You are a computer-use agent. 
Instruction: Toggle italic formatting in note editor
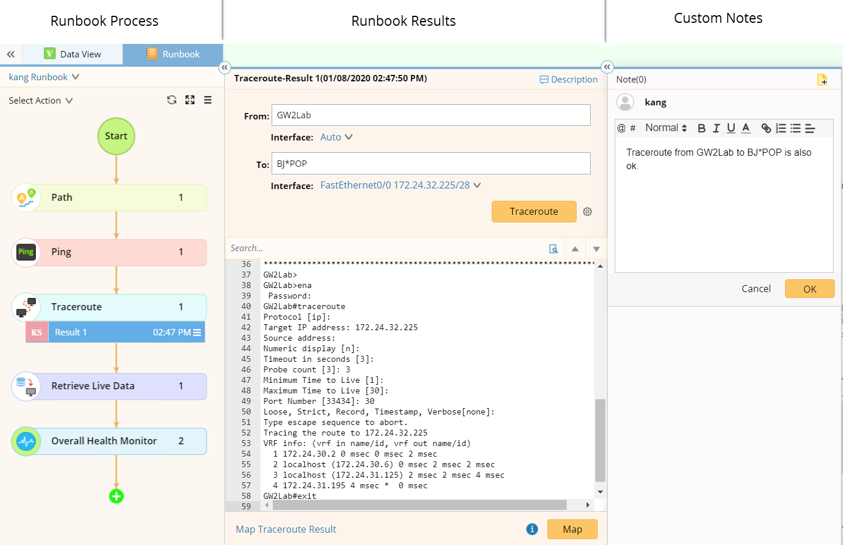[x=716, y=128]
